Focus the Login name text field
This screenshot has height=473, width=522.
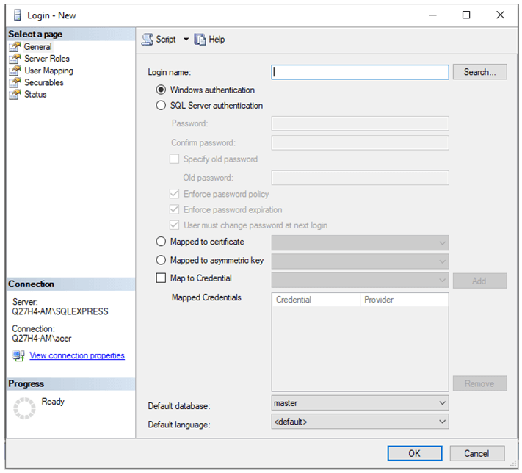pos(360,72)
